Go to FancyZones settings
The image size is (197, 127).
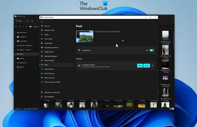coord(48,43)
